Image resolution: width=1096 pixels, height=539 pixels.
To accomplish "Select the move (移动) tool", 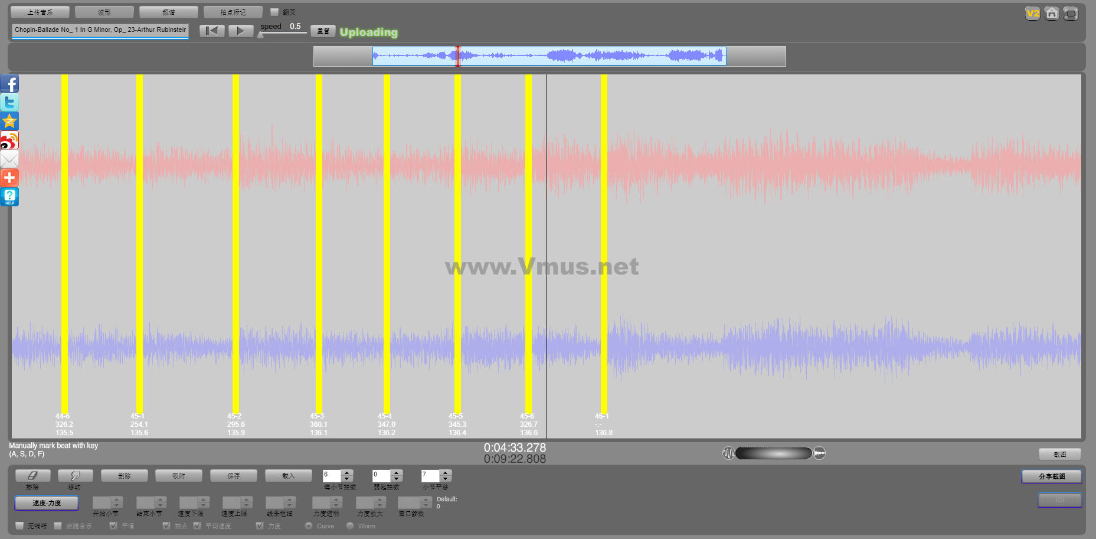I will [x=75, y=475].
